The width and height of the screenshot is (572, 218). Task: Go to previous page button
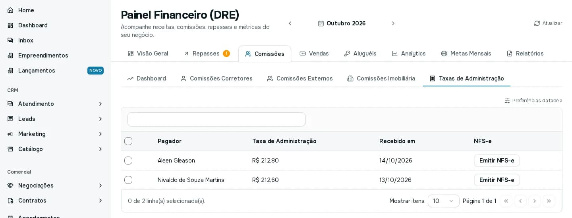520,201
